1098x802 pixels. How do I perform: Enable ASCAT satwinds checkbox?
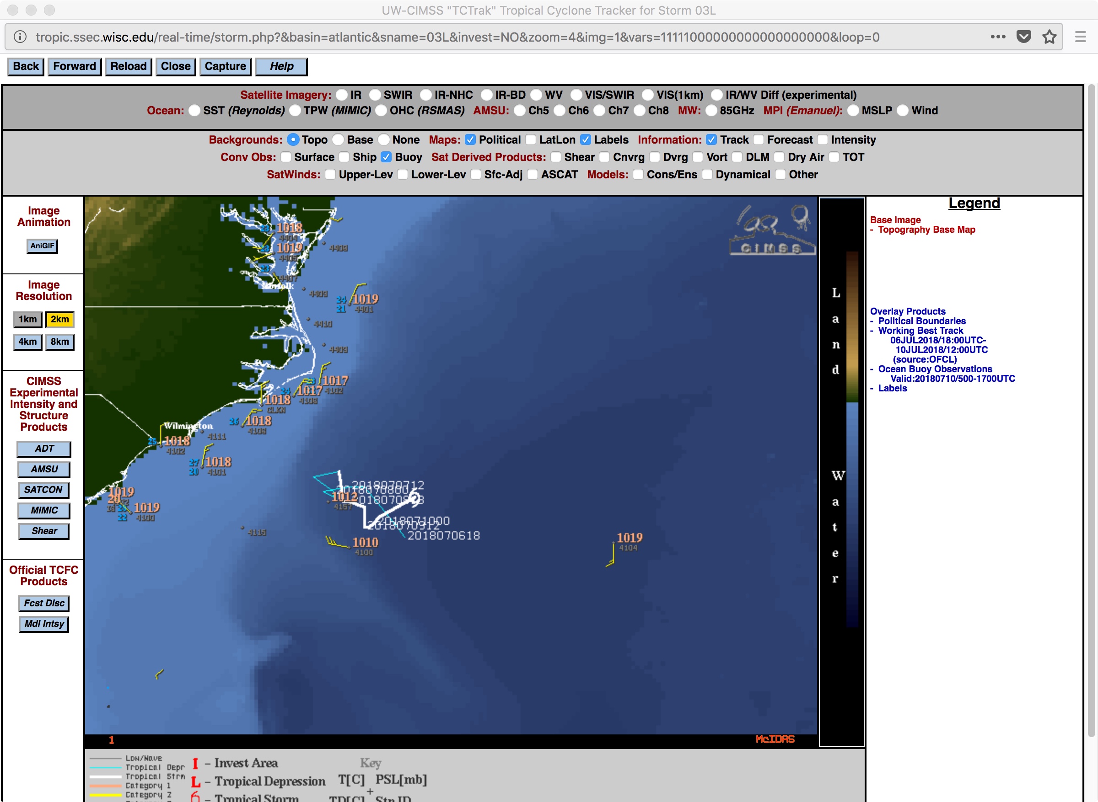[x=533, y=174]
